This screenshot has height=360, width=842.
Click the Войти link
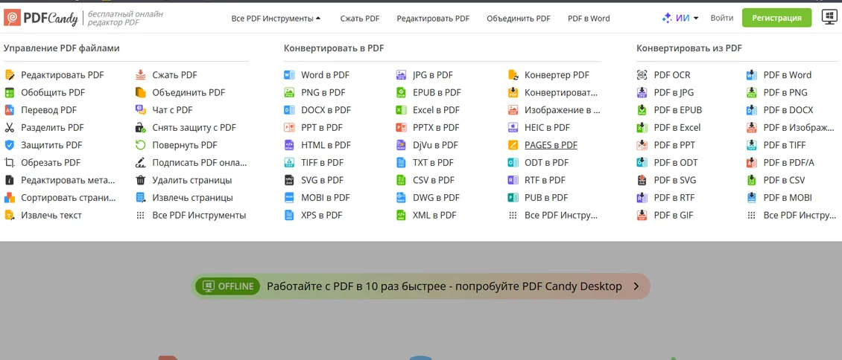point(722,18)
